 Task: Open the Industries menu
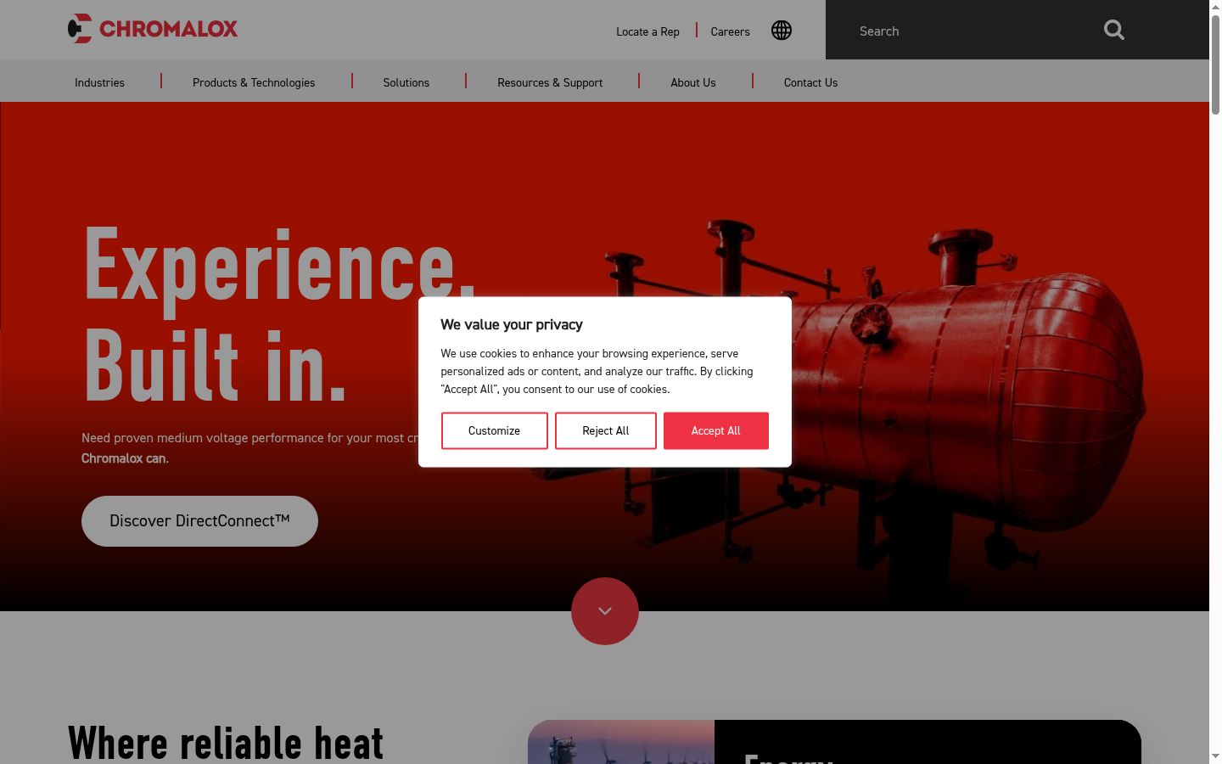pos(99,82)
